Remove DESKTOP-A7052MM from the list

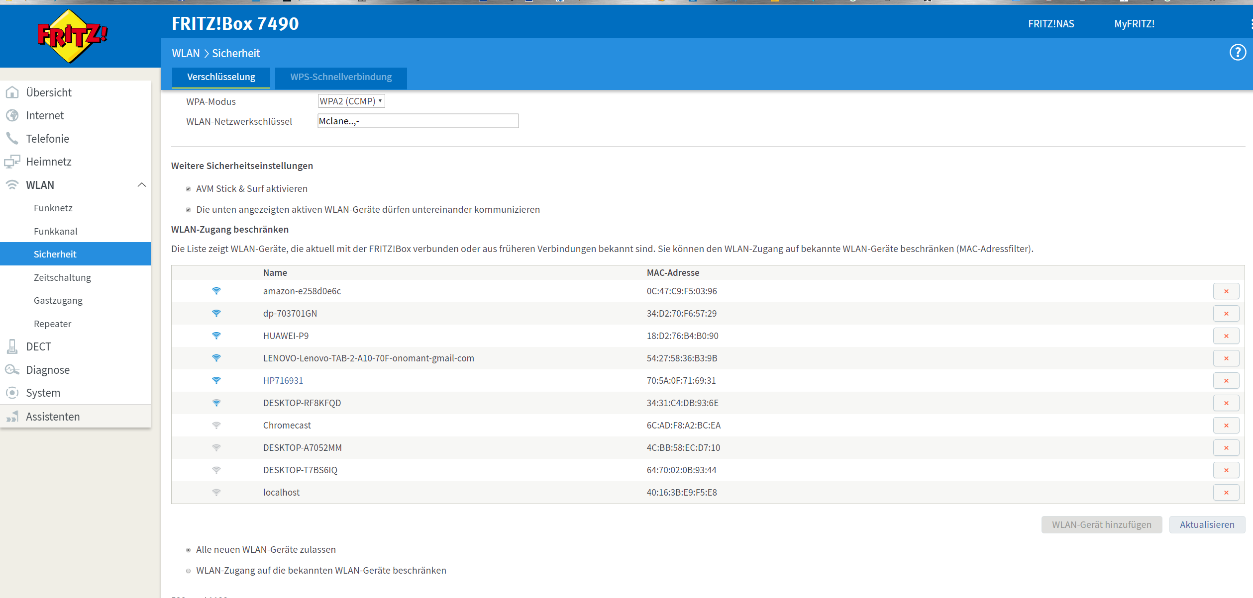pos(1226,448)
